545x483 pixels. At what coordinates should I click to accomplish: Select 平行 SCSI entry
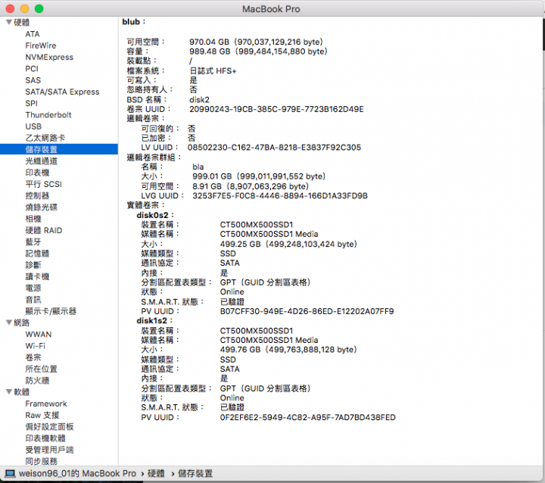coord(43,184)
